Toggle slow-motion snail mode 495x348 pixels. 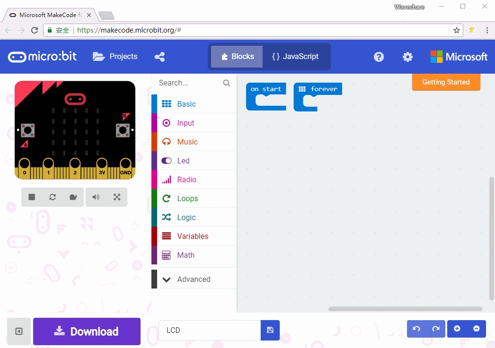pos(73,197)
